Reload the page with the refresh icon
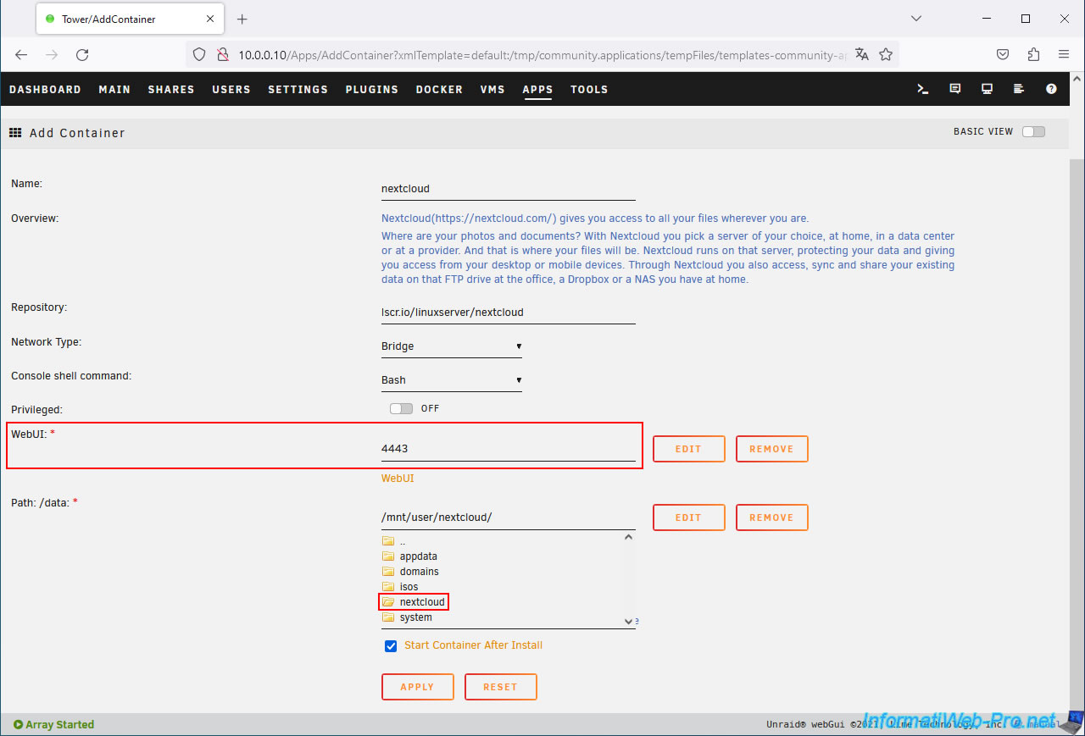Screen dimensions: 1085x736 [x=82, y=54]
